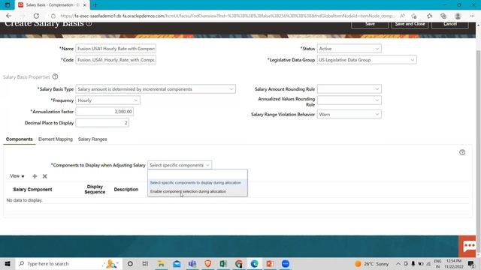481x270 pixels.
Task: Open Salary Amount Rounding Rule dropdown
Action: click(x=349, y=89)
